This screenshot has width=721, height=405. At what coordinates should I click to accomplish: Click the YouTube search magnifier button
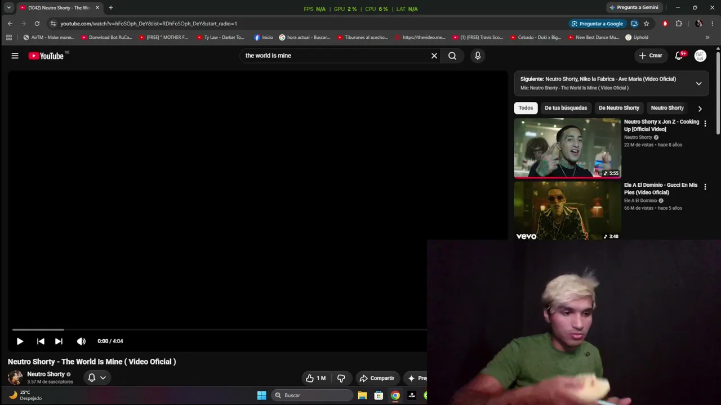(x=452, y=56)
